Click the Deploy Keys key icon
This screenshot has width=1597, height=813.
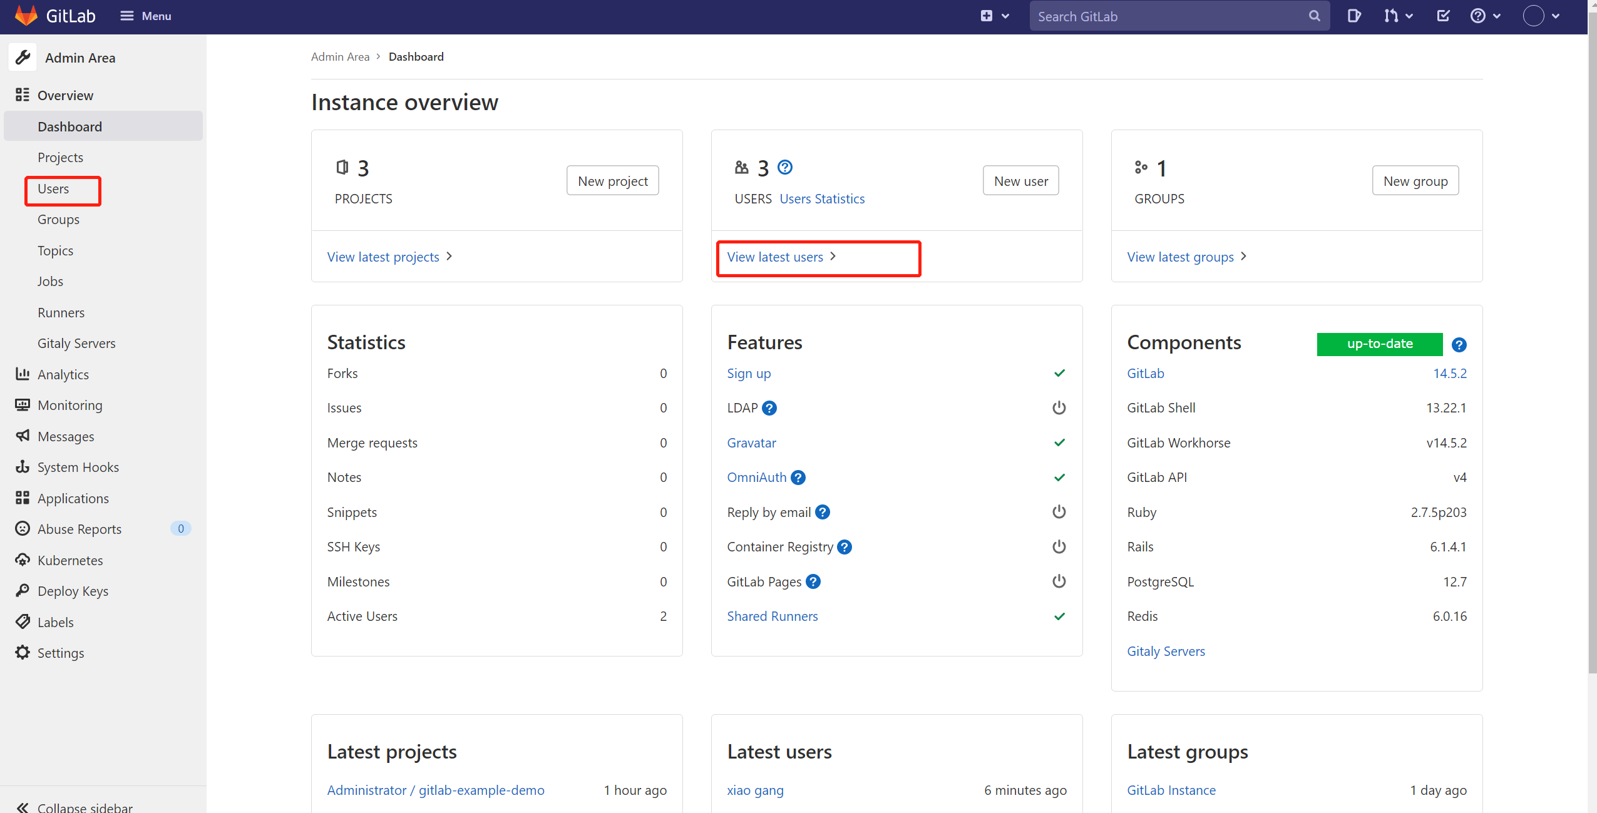(x=23, y=591)
